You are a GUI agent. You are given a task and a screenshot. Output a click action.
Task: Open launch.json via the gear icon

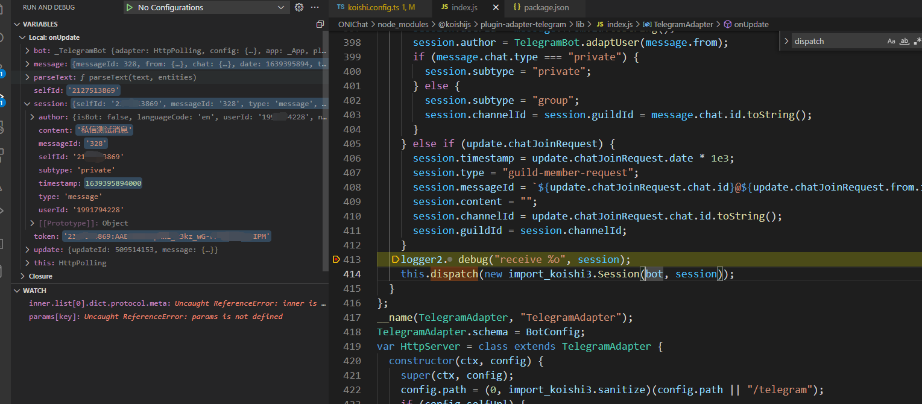298,7
